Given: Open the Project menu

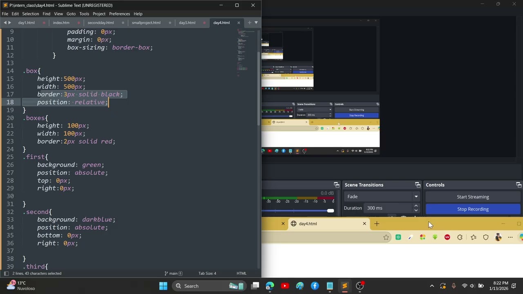Looking at the screenshot, I should pos(99,13).
